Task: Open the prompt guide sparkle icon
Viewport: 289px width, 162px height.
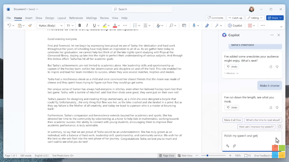Action: 228,146
